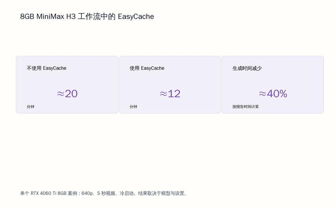Click the '按报告时间计算' caption

[x=246, y=107]
